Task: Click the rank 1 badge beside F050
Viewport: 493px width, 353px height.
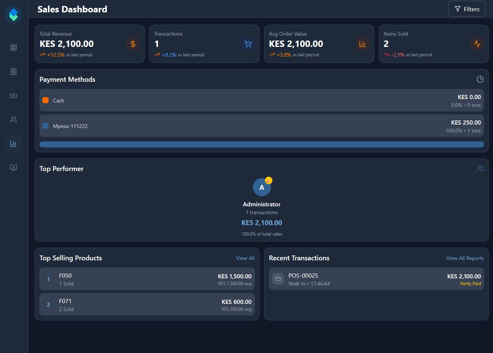Action: pyautogui.click(x=48, y=279)
